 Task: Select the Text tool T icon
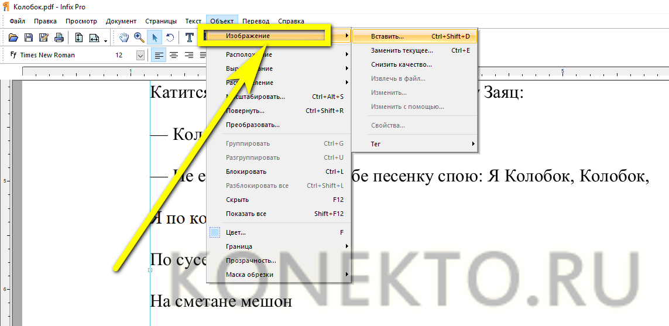click(190, 37)
